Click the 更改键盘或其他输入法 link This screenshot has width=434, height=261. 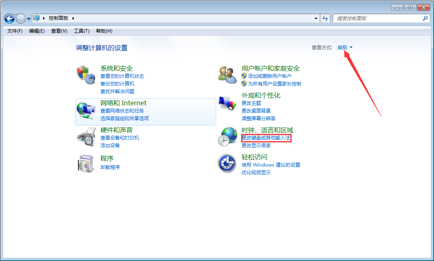266,138
